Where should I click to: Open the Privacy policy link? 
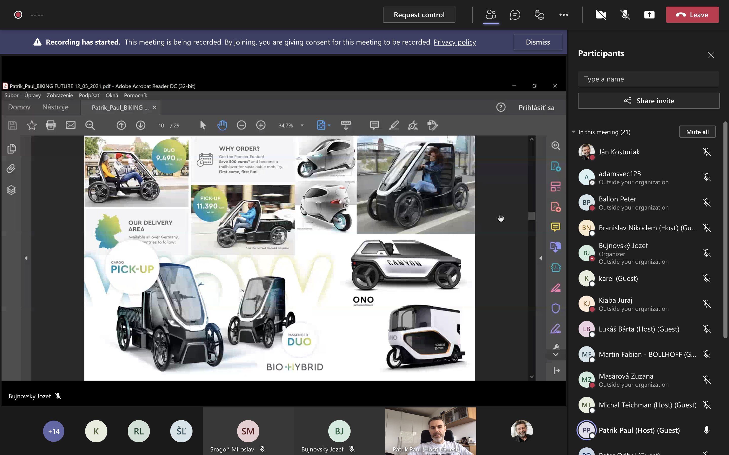coord(454,42)
